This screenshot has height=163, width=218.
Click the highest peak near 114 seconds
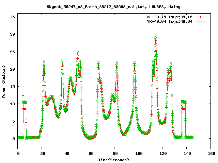click(156, 36)
